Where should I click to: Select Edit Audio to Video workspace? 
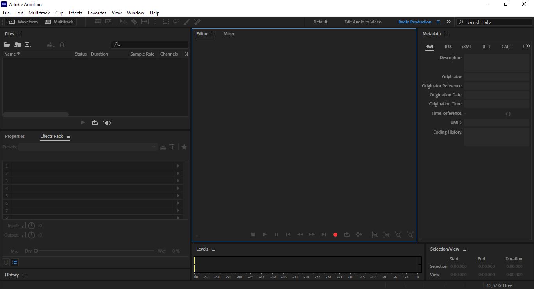click(363, 22)
